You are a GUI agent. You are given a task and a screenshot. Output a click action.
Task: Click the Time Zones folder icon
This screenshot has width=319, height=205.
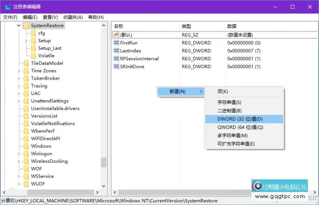coord(26,71)
